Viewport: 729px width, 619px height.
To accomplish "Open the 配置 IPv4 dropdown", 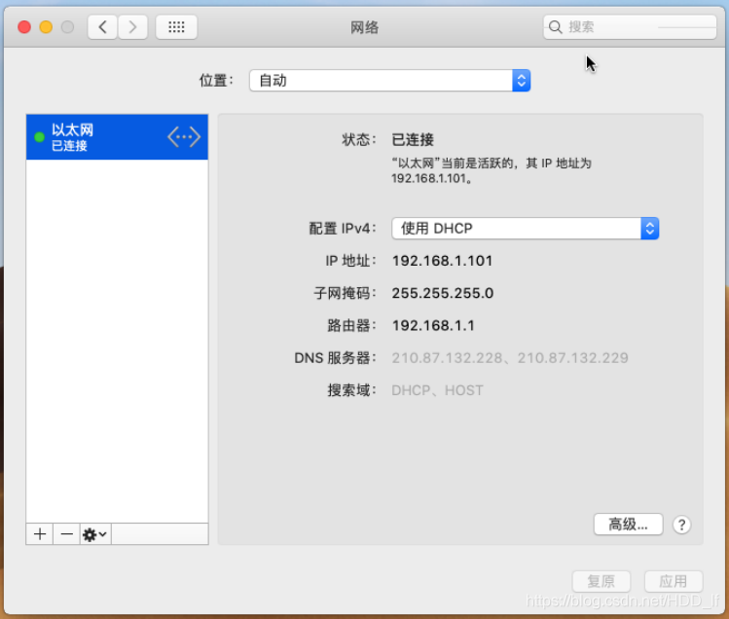I will pyautogui.click(x=525, y=229).
